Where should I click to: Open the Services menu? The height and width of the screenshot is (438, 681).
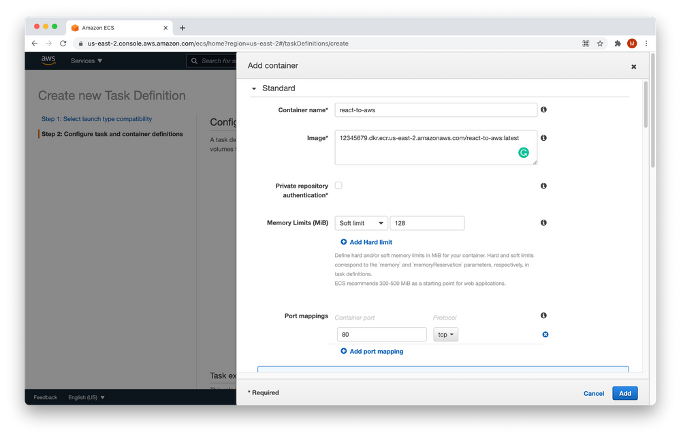pyautogui.click(x=86, y=61)
